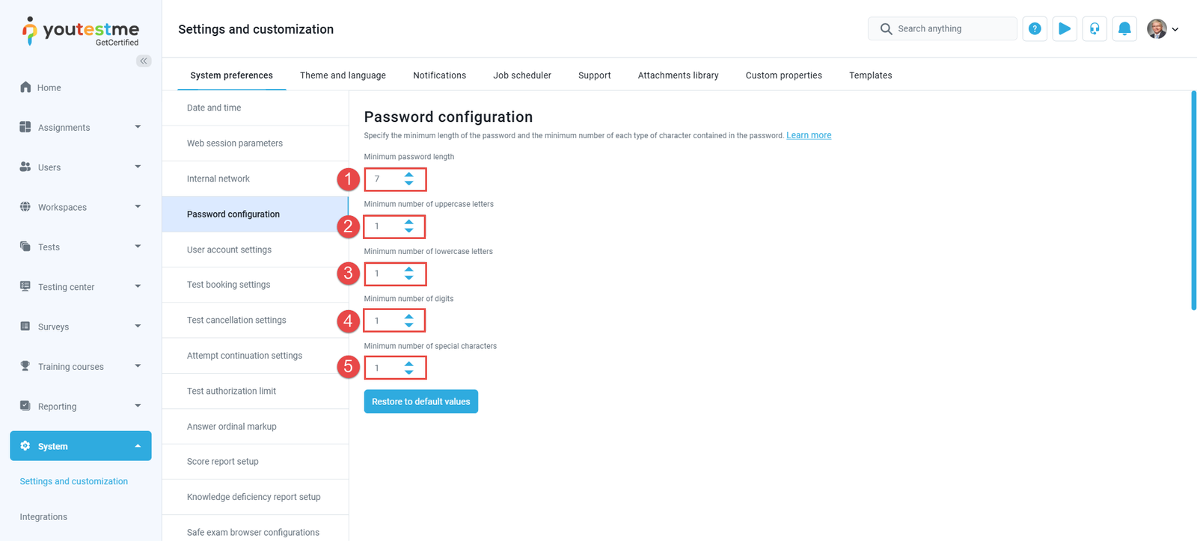The image size is (1197, 541).
Task: Select Date and time settings
Action: (x=256, y=108)
